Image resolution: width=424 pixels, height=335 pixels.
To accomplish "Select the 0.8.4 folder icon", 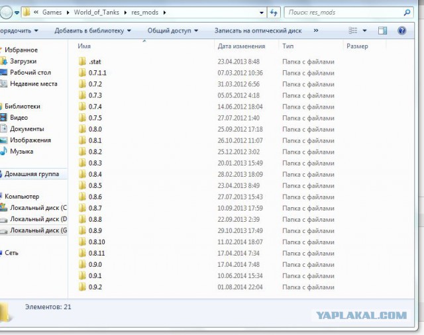I will 82,174.
